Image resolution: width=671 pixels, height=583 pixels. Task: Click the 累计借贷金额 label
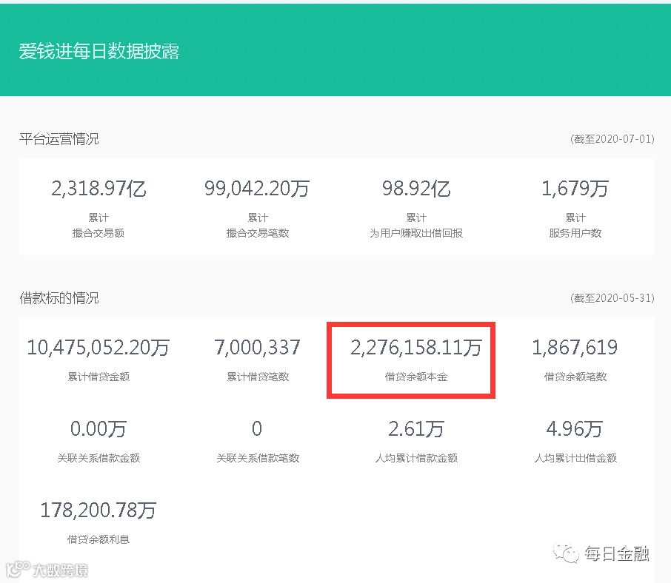tap(99, 377)
